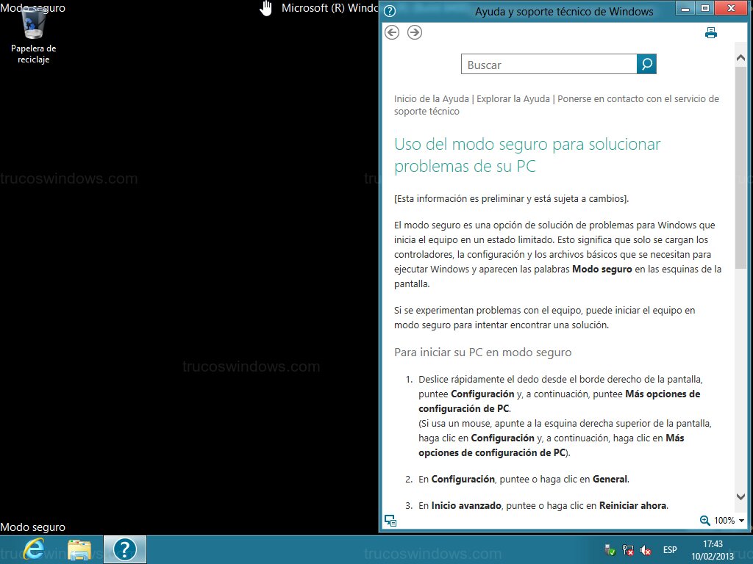Go back using the back arrow

(x=392, y=32)
